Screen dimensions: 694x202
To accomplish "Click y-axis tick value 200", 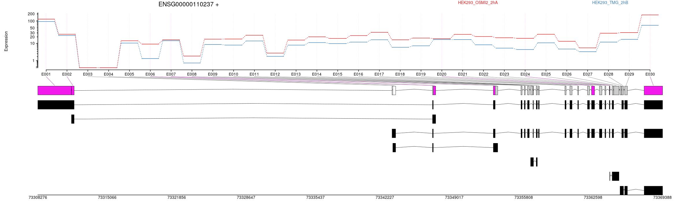I will tap(32, 14).
